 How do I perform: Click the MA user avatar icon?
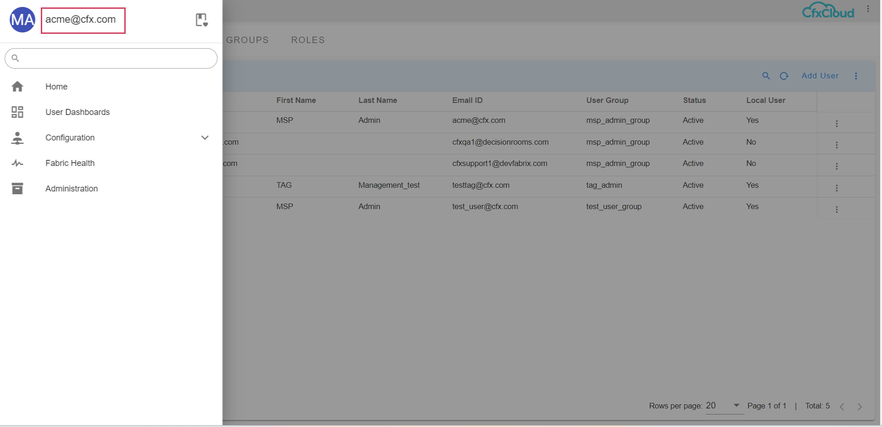pyautogui.click(x=22, y=20)
